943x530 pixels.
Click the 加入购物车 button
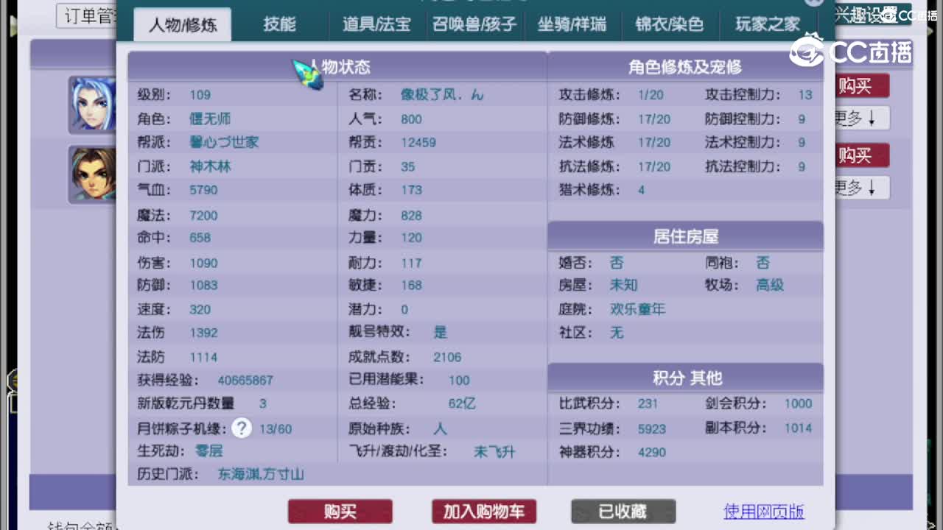coord(483,511)
